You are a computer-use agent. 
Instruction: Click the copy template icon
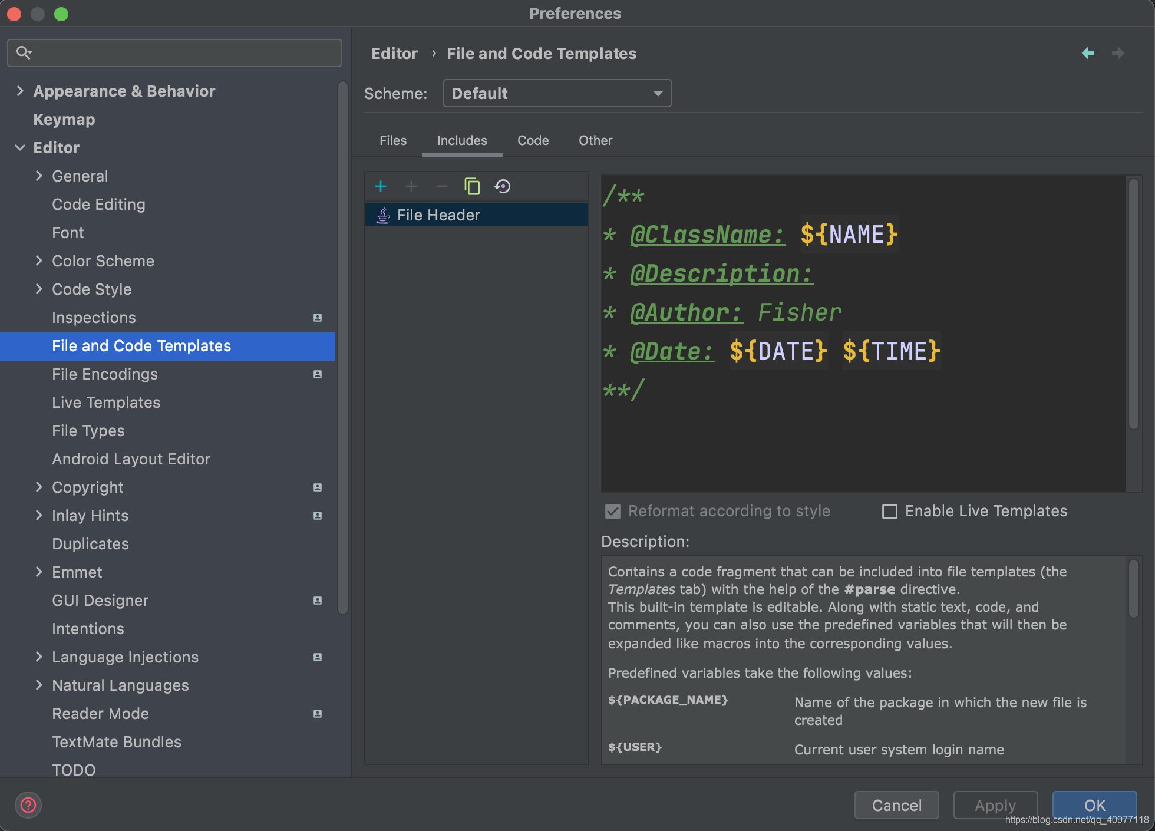pos(471,186)
